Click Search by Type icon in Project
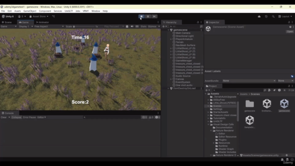The image size is (295, 166). coord(269,90)
